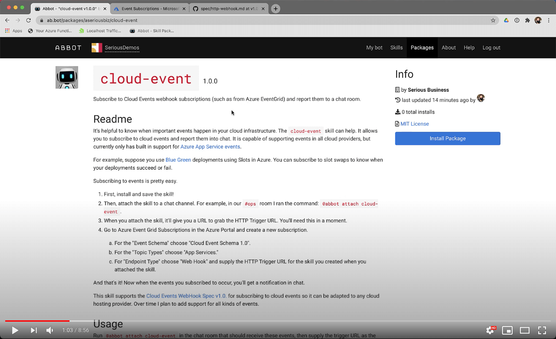Screen dimensions: 556x339
Task: Close the Abbot cloud-event tab
Action: 105,9
